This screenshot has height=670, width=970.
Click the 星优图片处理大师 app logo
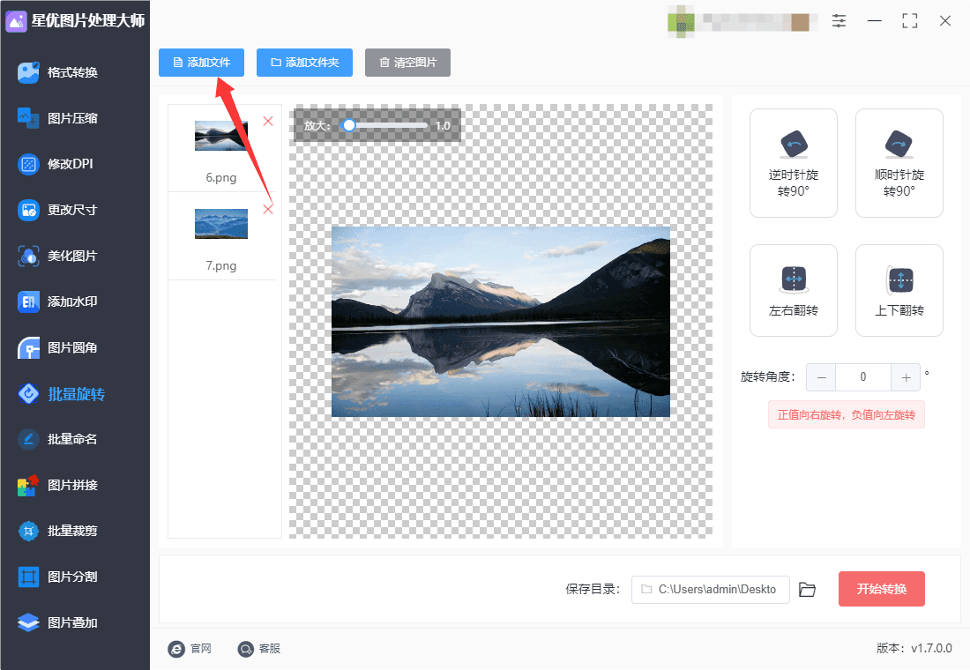[16, 21]
